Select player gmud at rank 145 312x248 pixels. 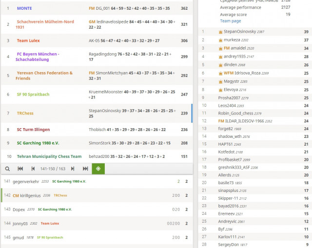pyautogui.click(x=18, y=238)
